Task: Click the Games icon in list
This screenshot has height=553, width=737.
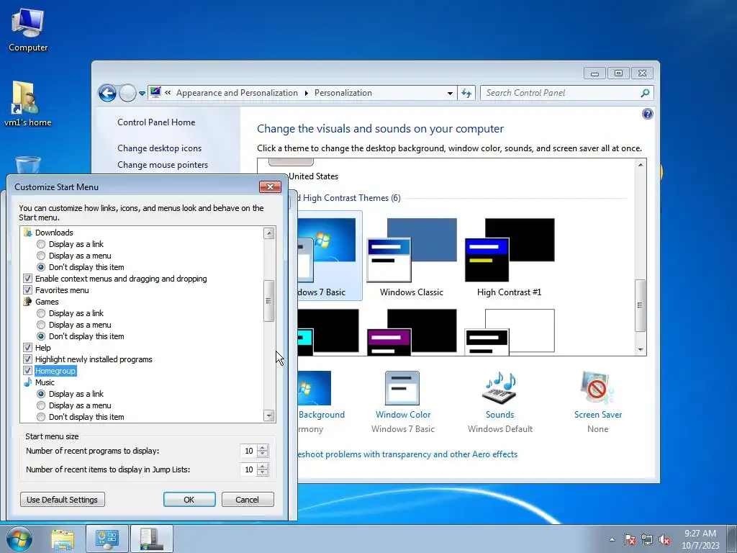Action: click(x=28, y=302)
